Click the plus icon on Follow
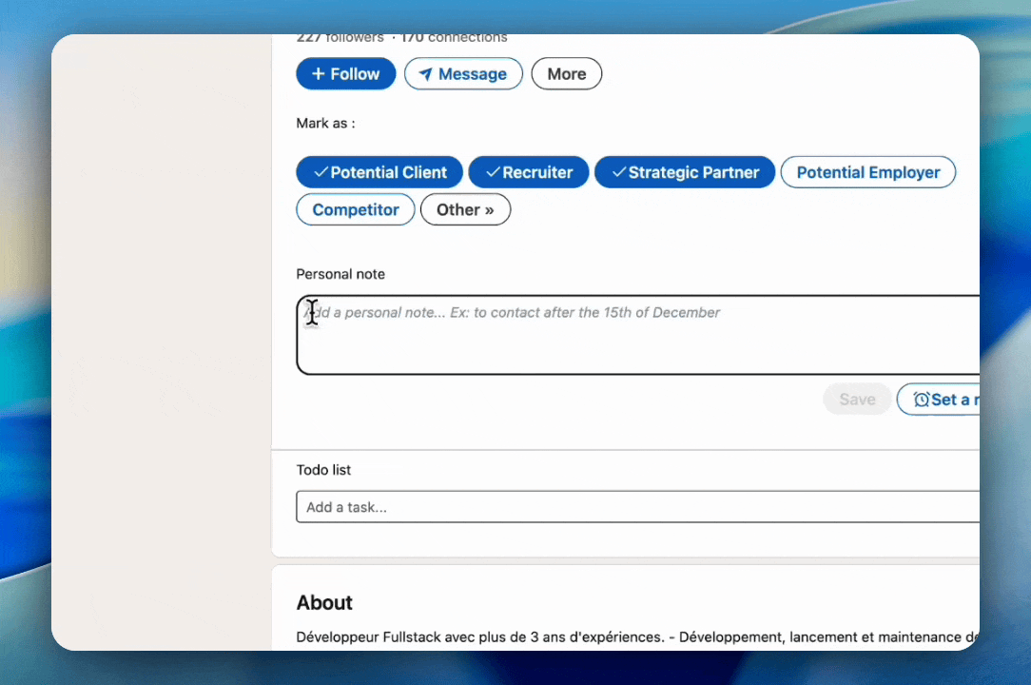 (318, 74)
